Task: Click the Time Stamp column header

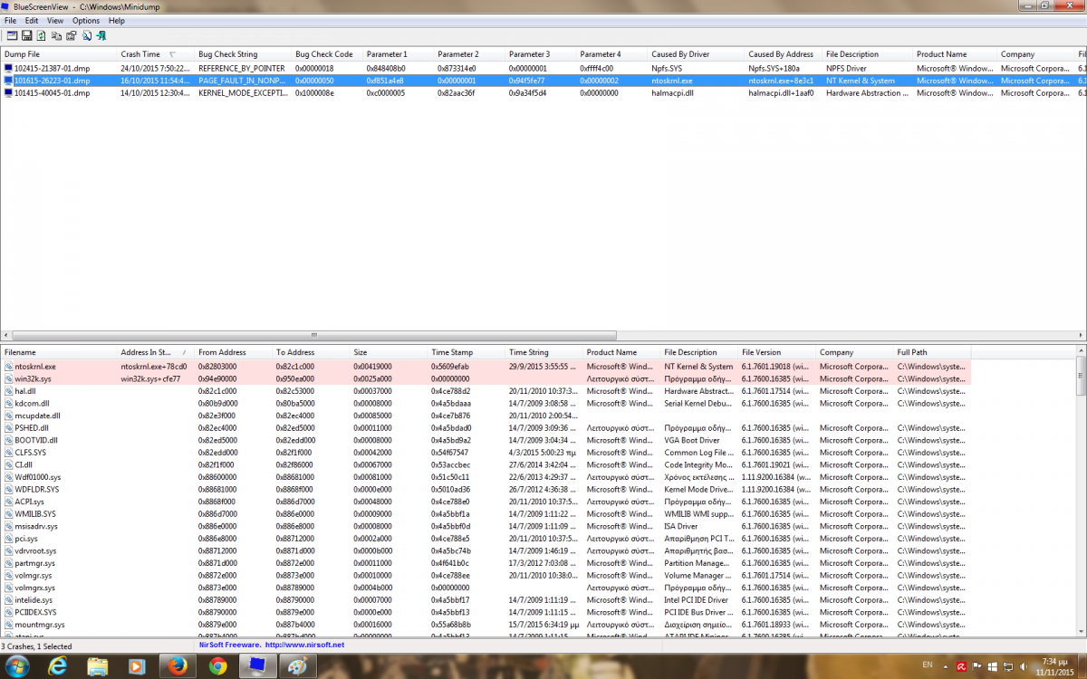Action: 467,352
